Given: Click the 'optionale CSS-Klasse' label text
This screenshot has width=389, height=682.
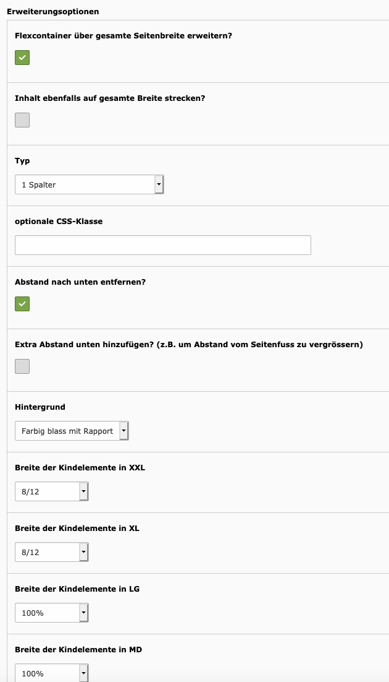Looking at the screenshot, I should 59,221.
